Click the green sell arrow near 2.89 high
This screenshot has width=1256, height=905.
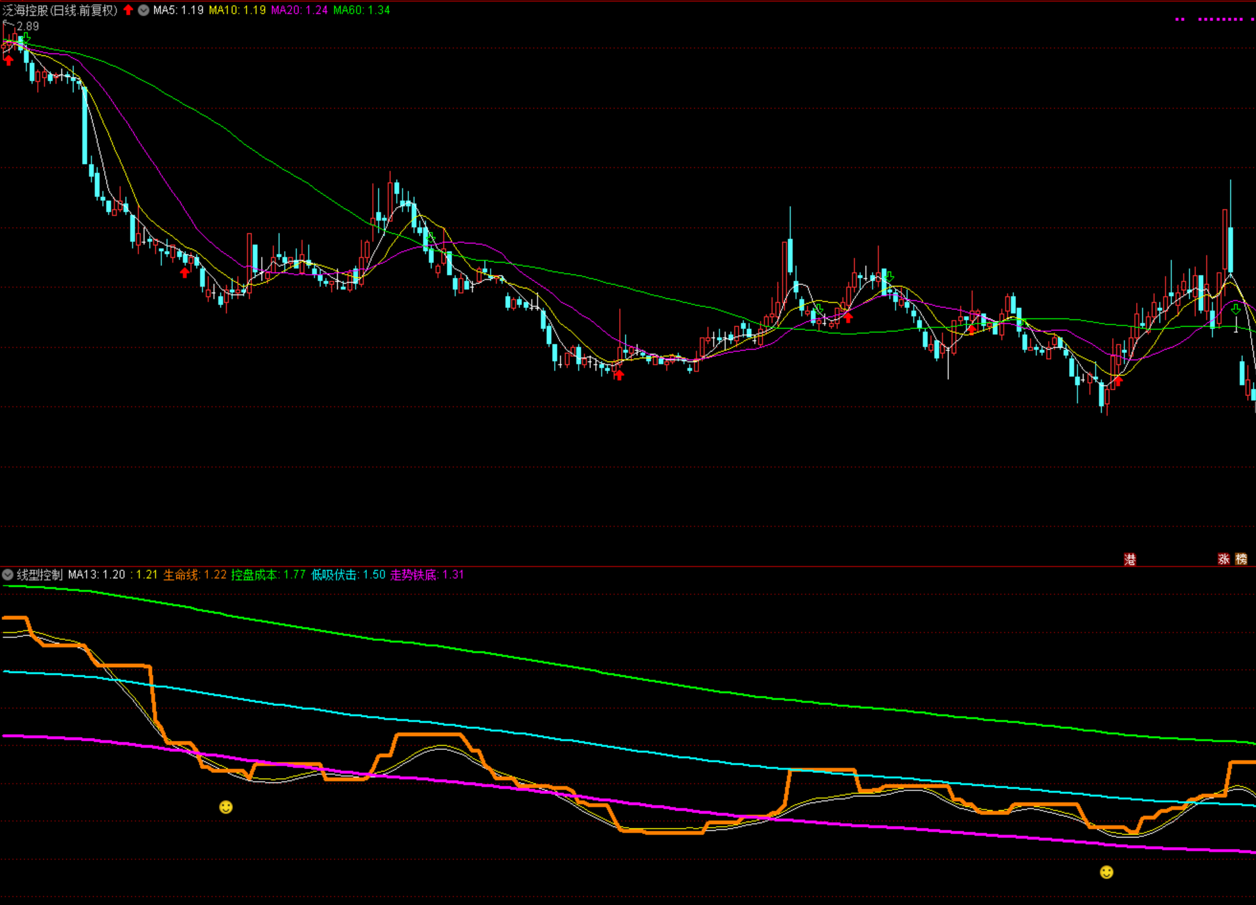click(x=26, y=38)
